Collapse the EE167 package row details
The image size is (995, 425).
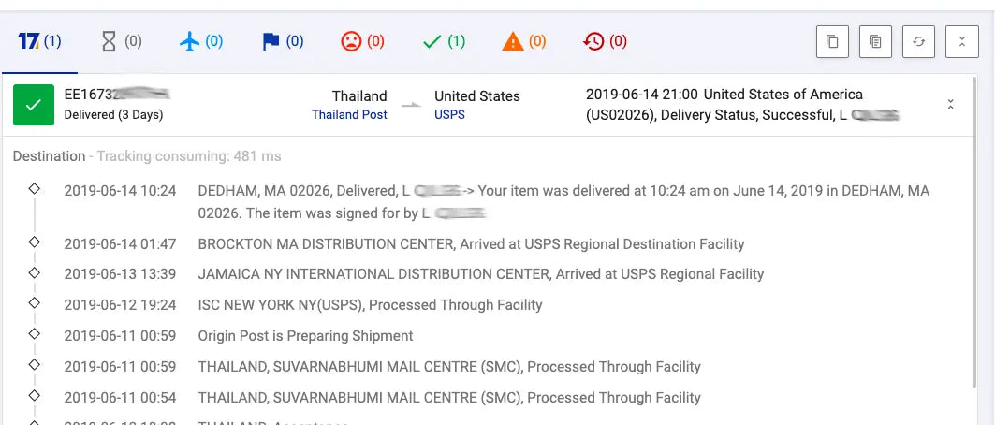click(x=951, y=104)
